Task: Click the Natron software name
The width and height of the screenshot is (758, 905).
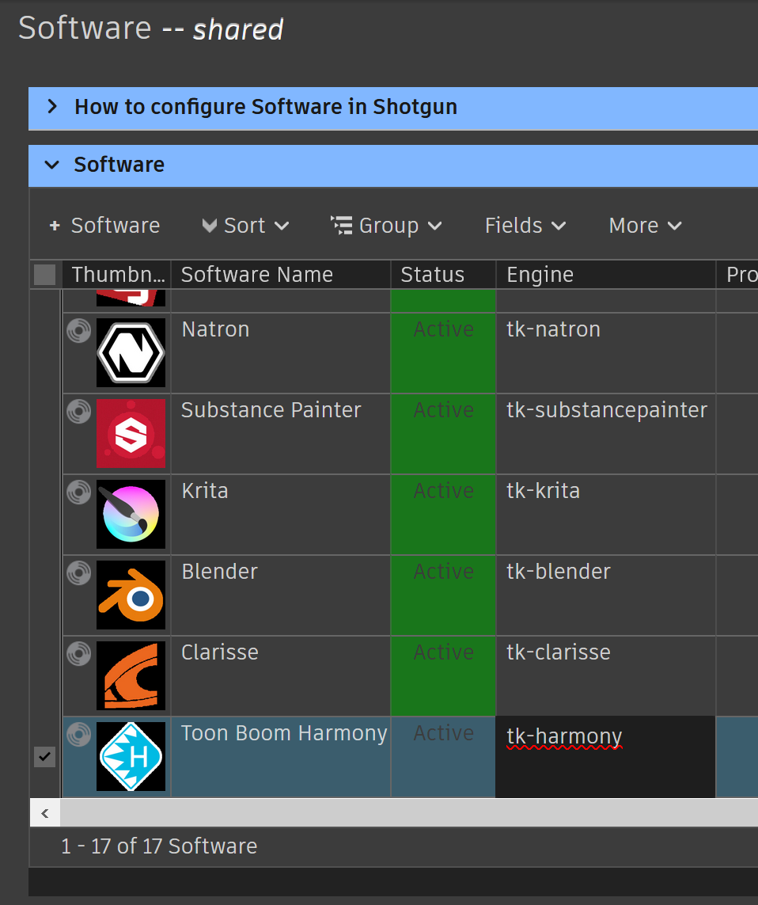Action: (x=216, y=329)
